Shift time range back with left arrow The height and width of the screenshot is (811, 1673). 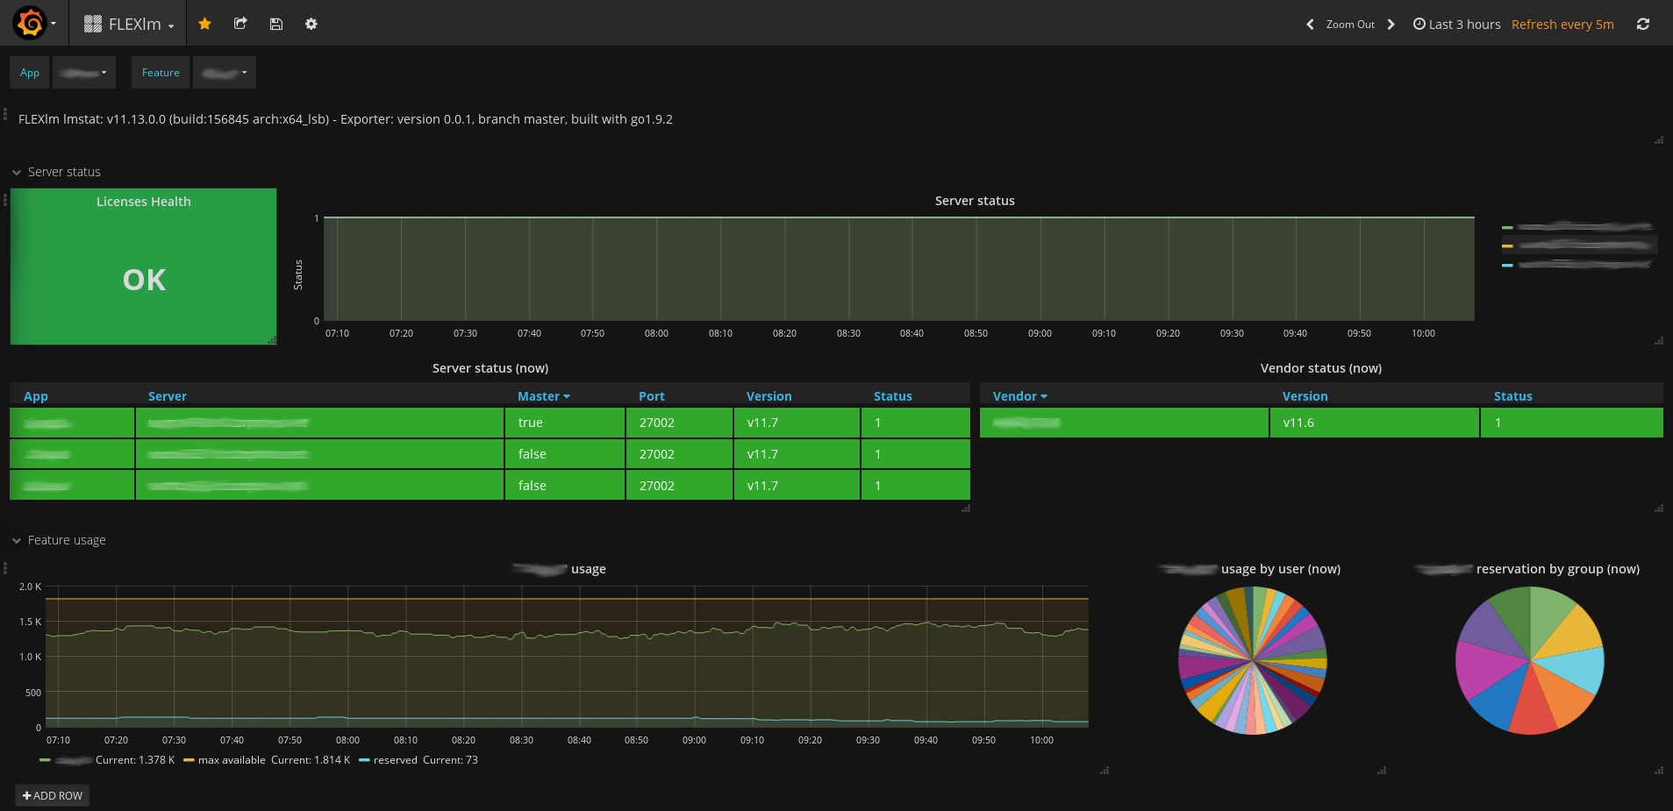1311,25
